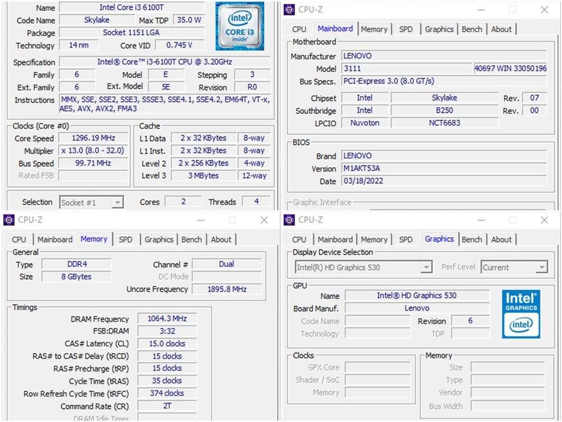Click the DRAM Frequency value '1064.3 MHz'
Image resolution: width=562 pixels, height=422 pixels.
coord(167,319)
